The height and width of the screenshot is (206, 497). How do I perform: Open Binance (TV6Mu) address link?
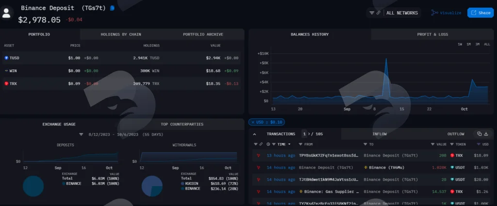coord(384,167)
